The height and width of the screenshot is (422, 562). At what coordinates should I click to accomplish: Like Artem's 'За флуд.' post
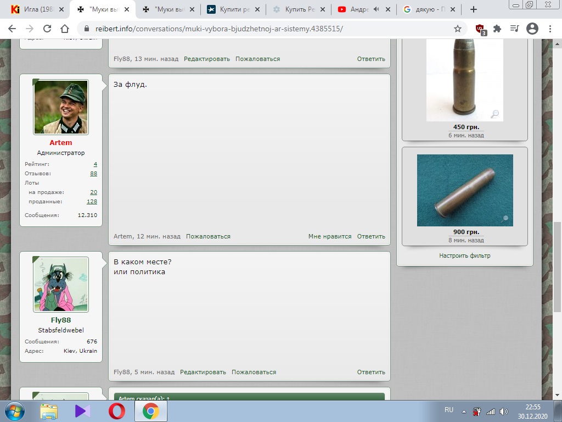[x=330, y=236]
